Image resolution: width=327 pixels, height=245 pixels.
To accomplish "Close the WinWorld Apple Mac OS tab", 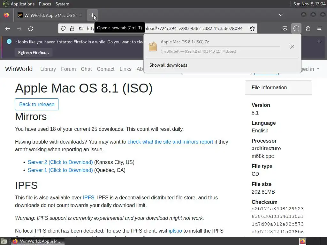I will tap(80, 15).
